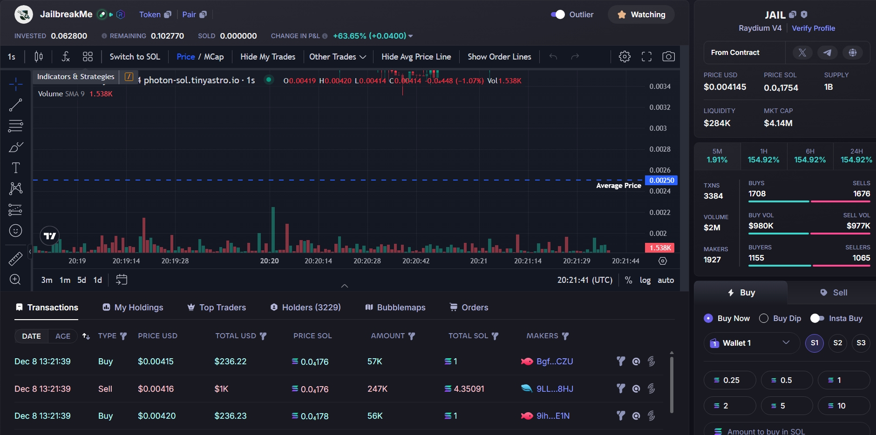Open chart settings gear icon
This screenshot has height=435, width=876.
[x=625, y=57]
